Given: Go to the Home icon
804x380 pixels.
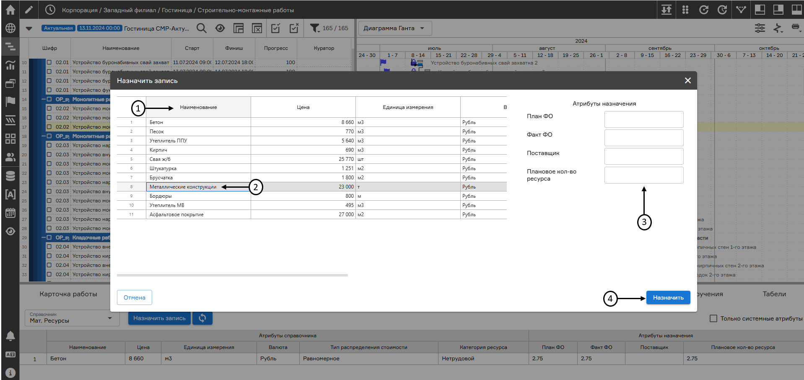Looking at the screenshot, I should pyautogui.click(x=10, y=10).
